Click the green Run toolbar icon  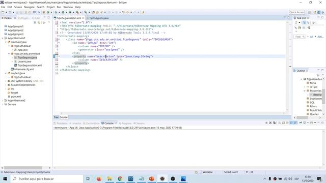[x=63, y=12]
